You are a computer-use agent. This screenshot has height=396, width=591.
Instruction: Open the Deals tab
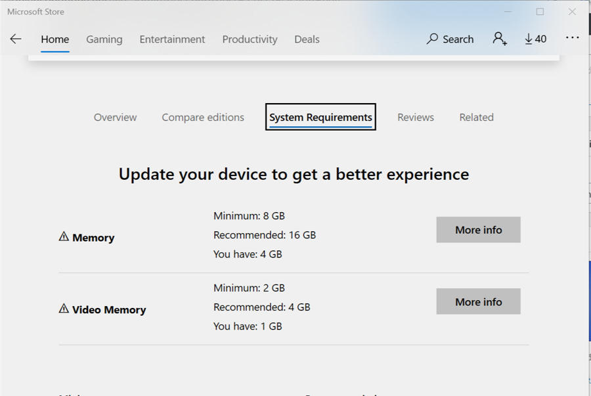pyautogui.click(x=307, y=39)
